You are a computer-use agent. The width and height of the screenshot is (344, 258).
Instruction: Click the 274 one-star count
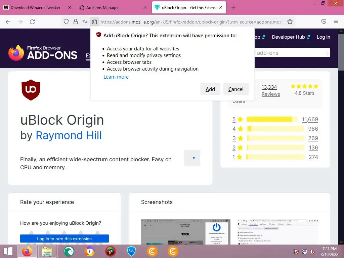point(313,157)
